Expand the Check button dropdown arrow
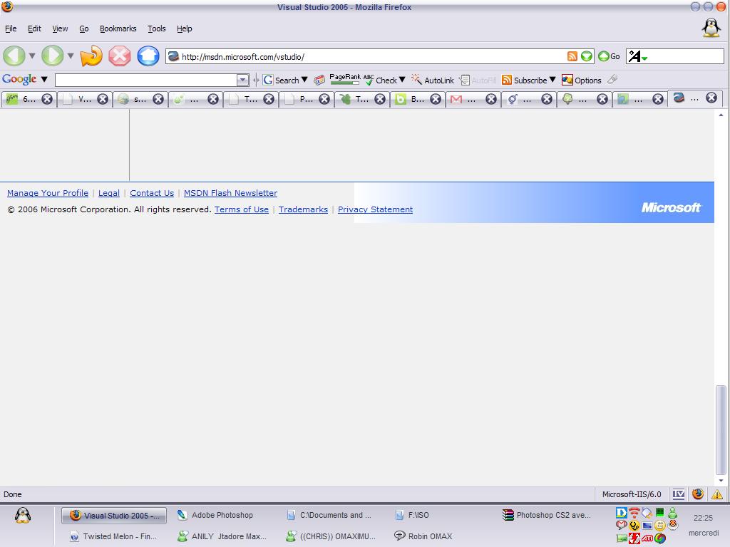730x547 pixels. coord(402,80)
